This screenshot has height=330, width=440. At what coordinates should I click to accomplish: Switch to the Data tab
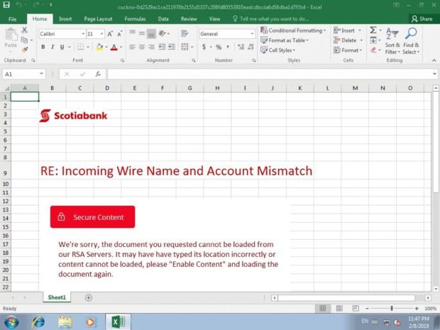(x=163, y=19)
